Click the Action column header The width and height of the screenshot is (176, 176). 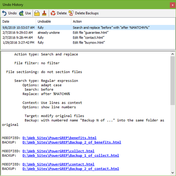tap(123, 21)
